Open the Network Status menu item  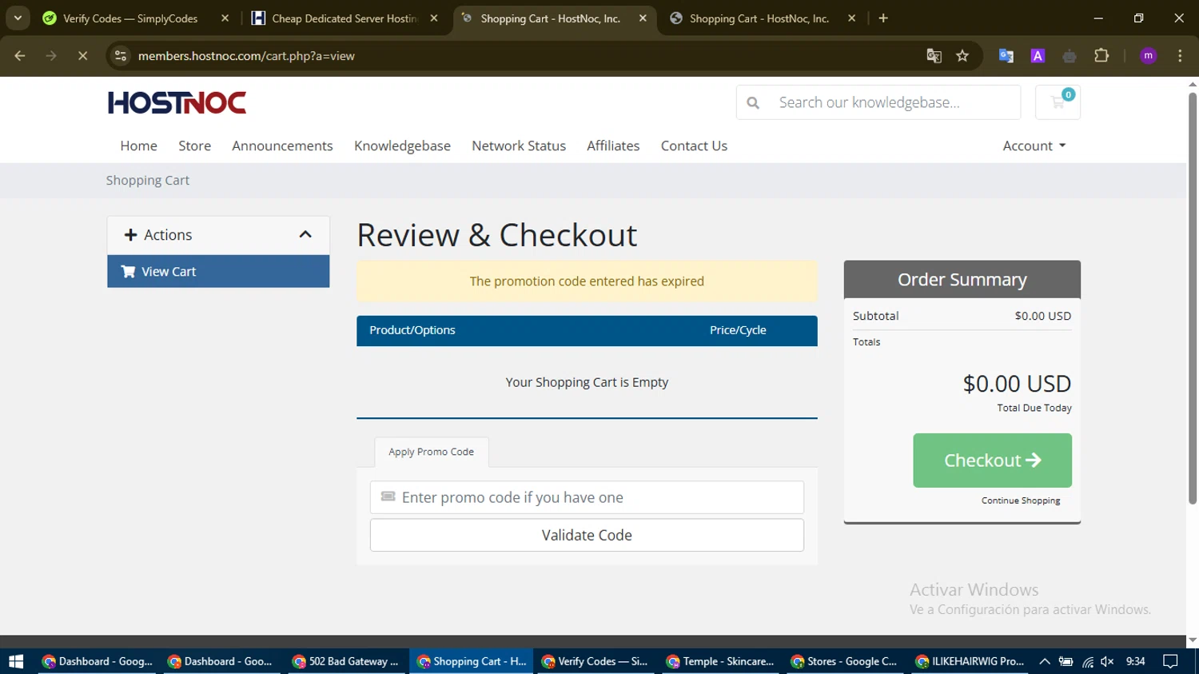519,146
